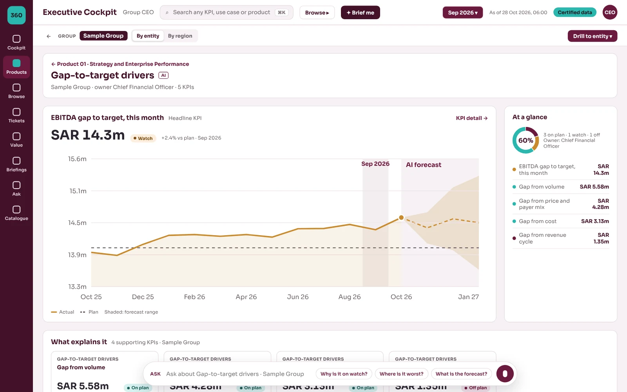This screenshot has width=627, height=392.
Task: Click the Watch status badge
Action: point(143,138)
